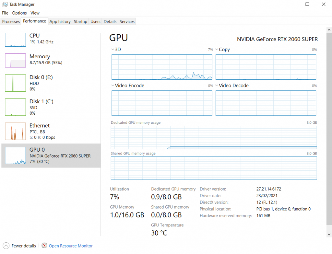Click the Task Manager title bar icon
This screenshot has width=332, height=254.
click(5, 5)
